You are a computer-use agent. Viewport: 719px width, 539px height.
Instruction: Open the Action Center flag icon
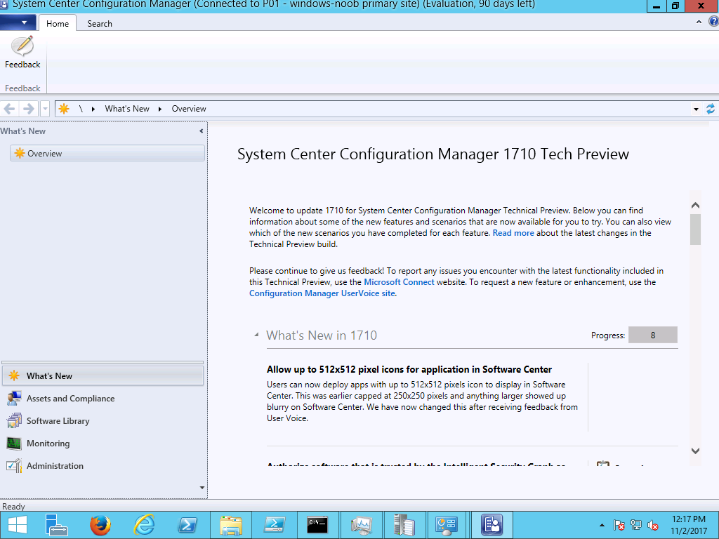(x=619, y=525)
